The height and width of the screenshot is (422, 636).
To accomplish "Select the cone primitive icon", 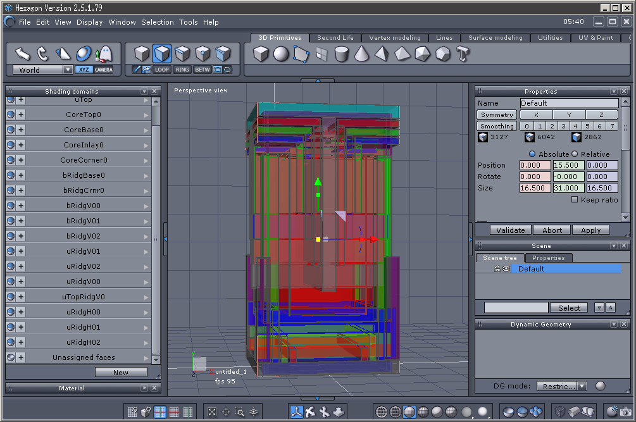I will tap(361, 54).
